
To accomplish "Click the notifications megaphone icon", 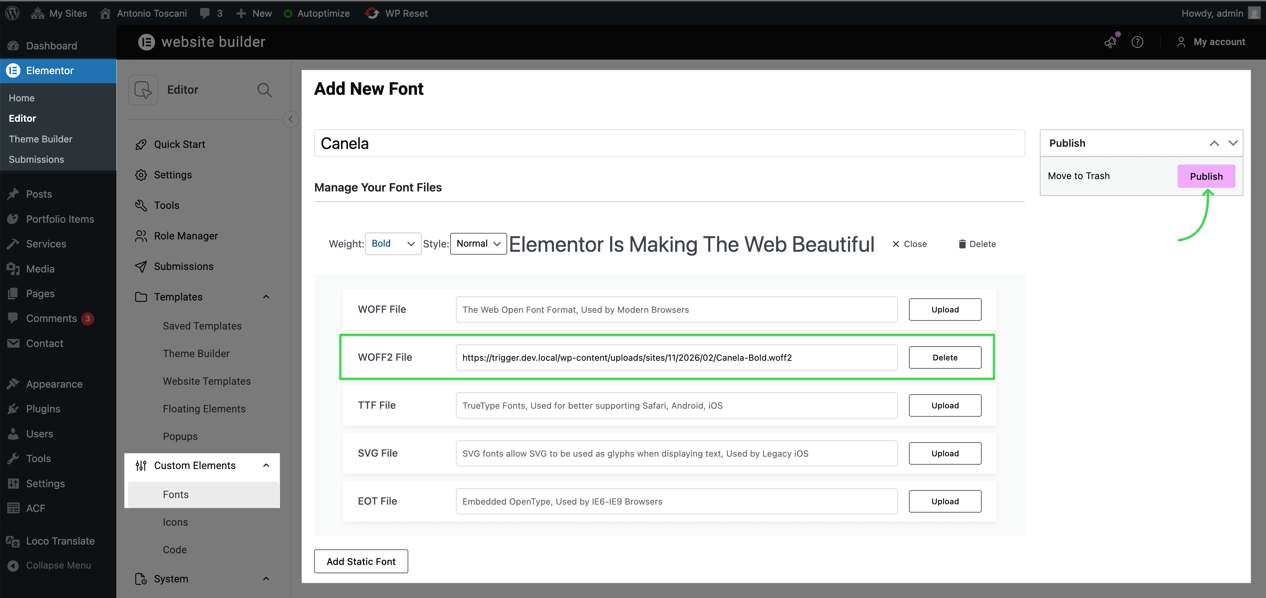I will (1110, 42).
